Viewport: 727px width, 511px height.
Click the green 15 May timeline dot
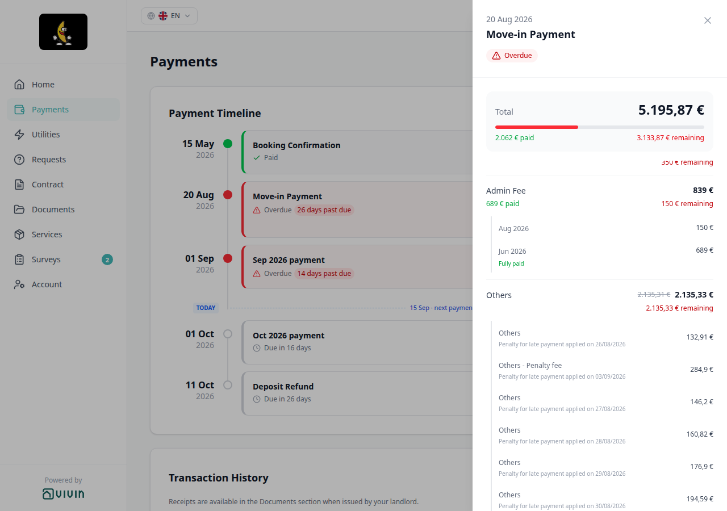pos(228,144)
